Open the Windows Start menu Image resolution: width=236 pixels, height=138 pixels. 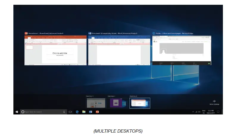(17, 112)
